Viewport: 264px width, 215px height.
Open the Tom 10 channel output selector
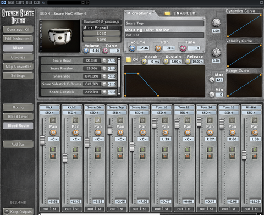(162, 209)
